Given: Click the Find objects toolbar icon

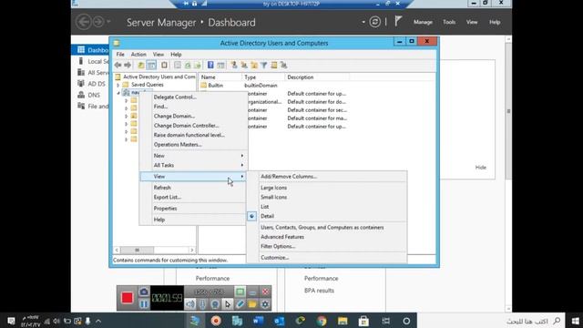Looking at the screenshot, I should (273, 65).
